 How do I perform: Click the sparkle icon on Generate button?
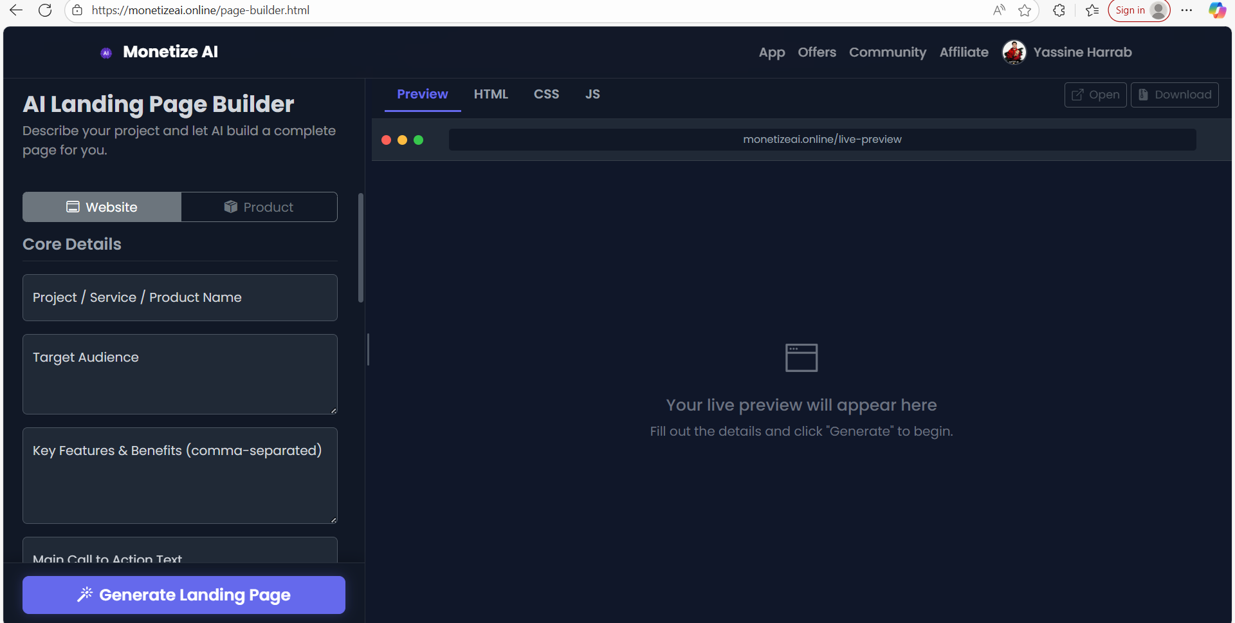pos(86,594)
